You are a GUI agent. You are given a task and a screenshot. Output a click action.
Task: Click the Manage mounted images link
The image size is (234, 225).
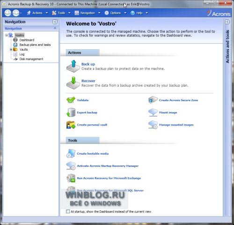(x=176, y=125)
